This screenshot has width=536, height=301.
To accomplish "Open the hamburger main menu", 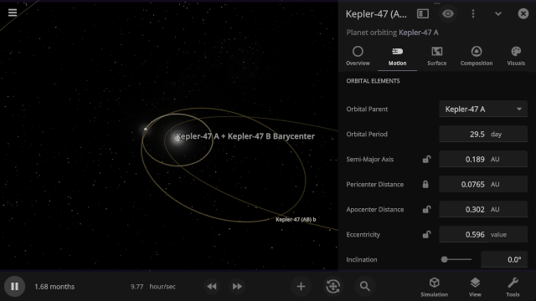I will 13,13.
